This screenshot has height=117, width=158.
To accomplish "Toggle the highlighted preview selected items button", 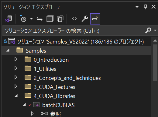I will pyautogui.click(x=95, y=19).
